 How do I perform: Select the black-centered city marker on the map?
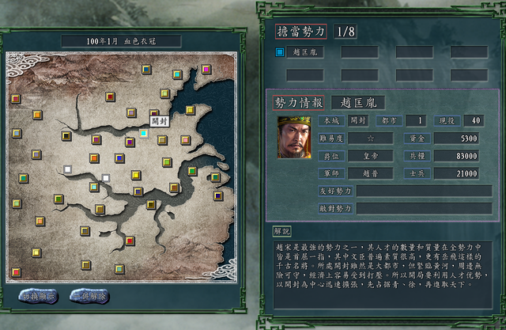click(66, 136)
